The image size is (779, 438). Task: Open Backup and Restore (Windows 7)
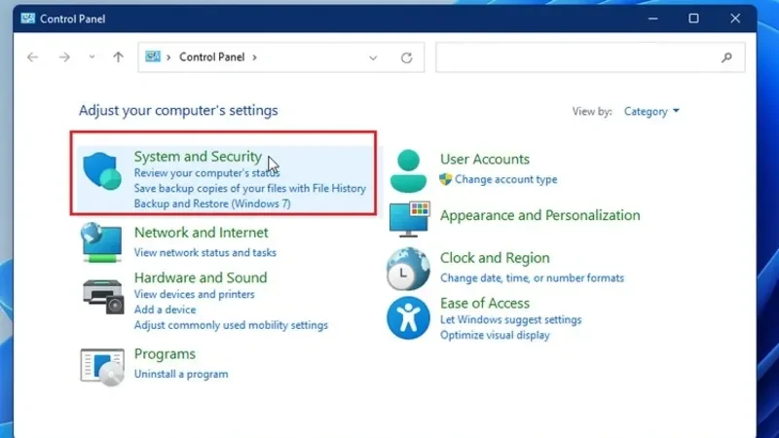tap(212, 203)
